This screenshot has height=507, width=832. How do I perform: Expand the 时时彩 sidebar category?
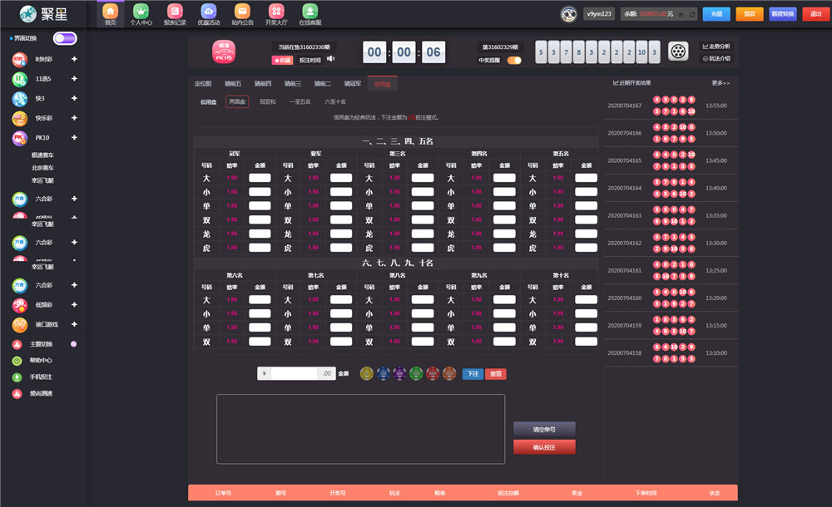[74, 59]
